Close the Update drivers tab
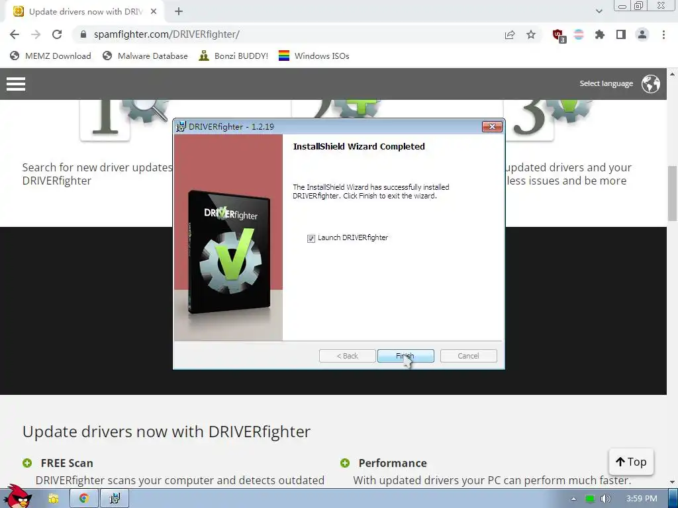 coord(154,12)
